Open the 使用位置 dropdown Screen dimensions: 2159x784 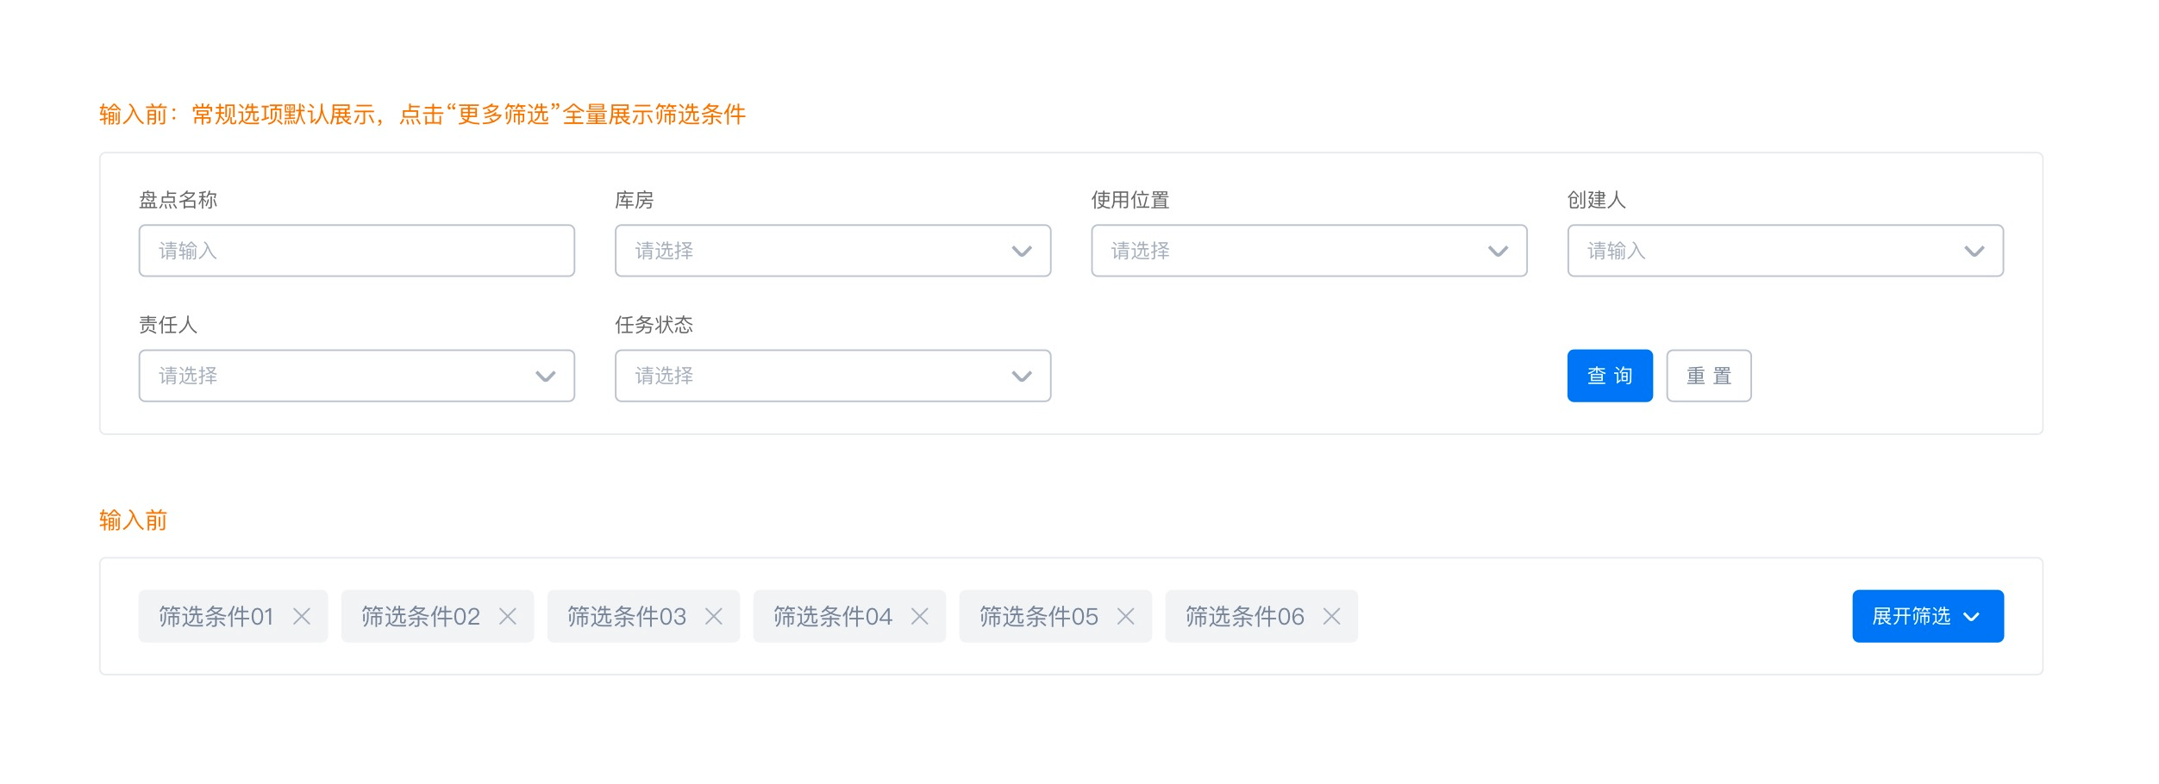coord(1308,251)
